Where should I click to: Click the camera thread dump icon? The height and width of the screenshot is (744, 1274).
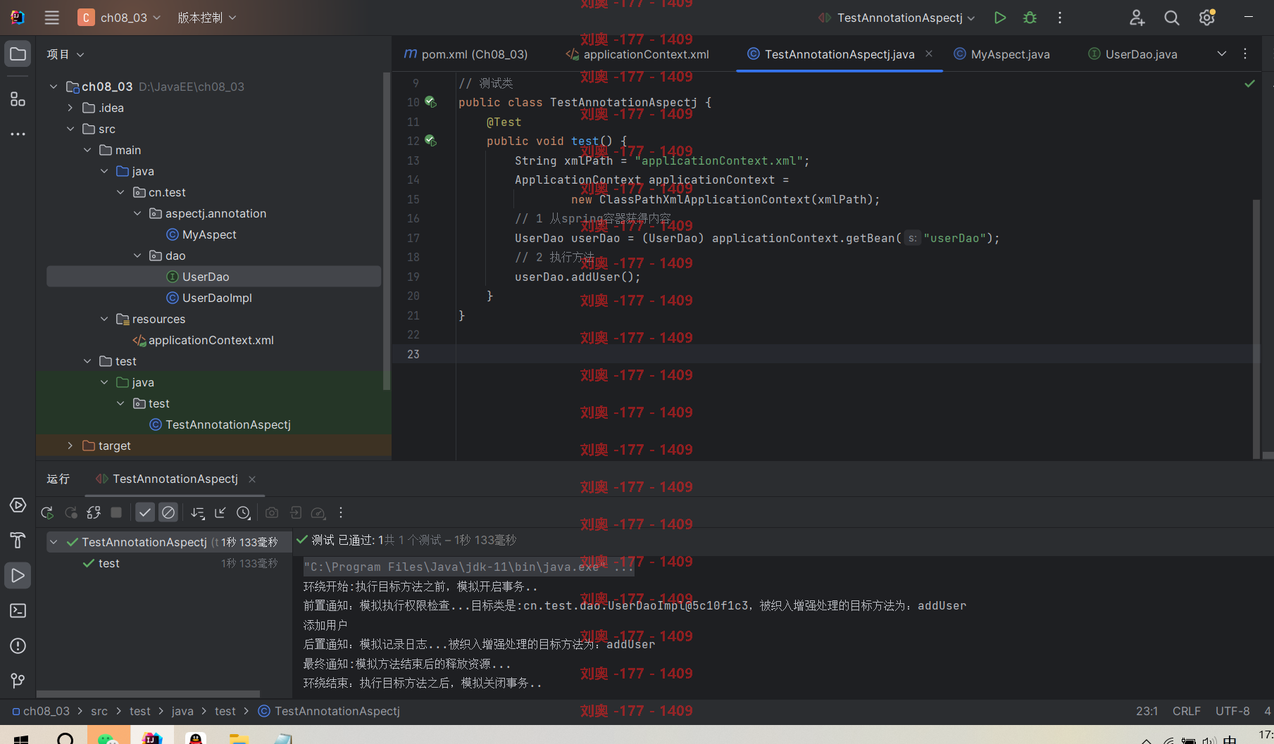tap(272, 513)
